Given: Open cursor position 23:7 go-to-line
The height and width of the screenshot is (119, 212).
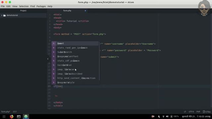Looking at the screenshot, I should pos(15,112).
